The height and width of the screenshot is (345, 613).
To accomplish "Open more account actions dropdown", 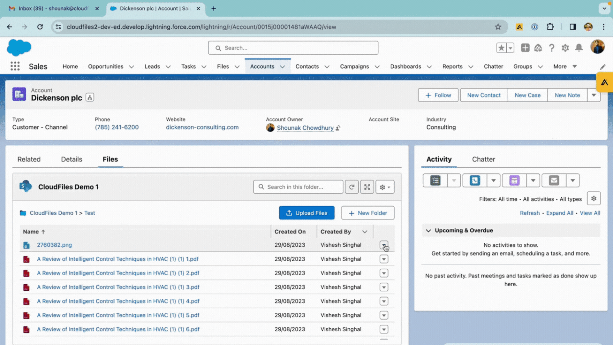I will coord(594,95).
